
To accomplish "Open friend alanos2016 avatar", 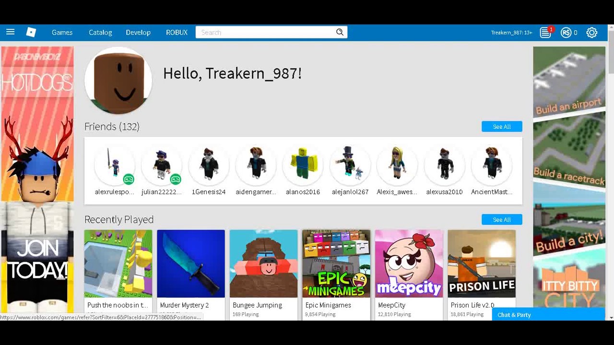I will click(303, 164).
